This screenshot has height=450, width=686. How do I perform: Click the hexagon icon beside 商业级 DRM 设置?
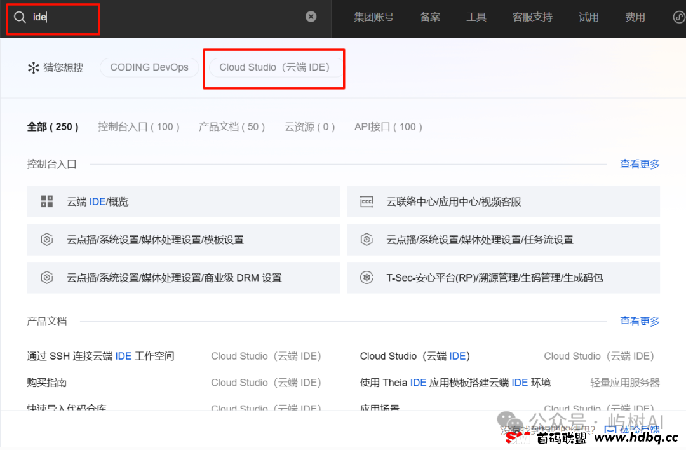click(47, 278)
